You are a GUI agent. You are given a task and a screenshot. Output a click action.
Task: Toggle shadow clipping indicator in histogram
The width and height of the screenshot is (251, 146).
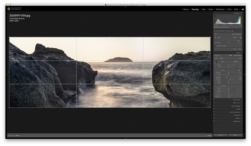215,16
